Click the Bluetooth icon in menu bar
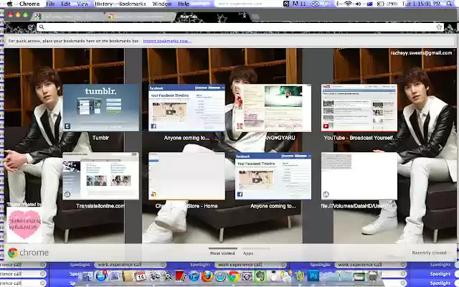 tap(337, 4)
